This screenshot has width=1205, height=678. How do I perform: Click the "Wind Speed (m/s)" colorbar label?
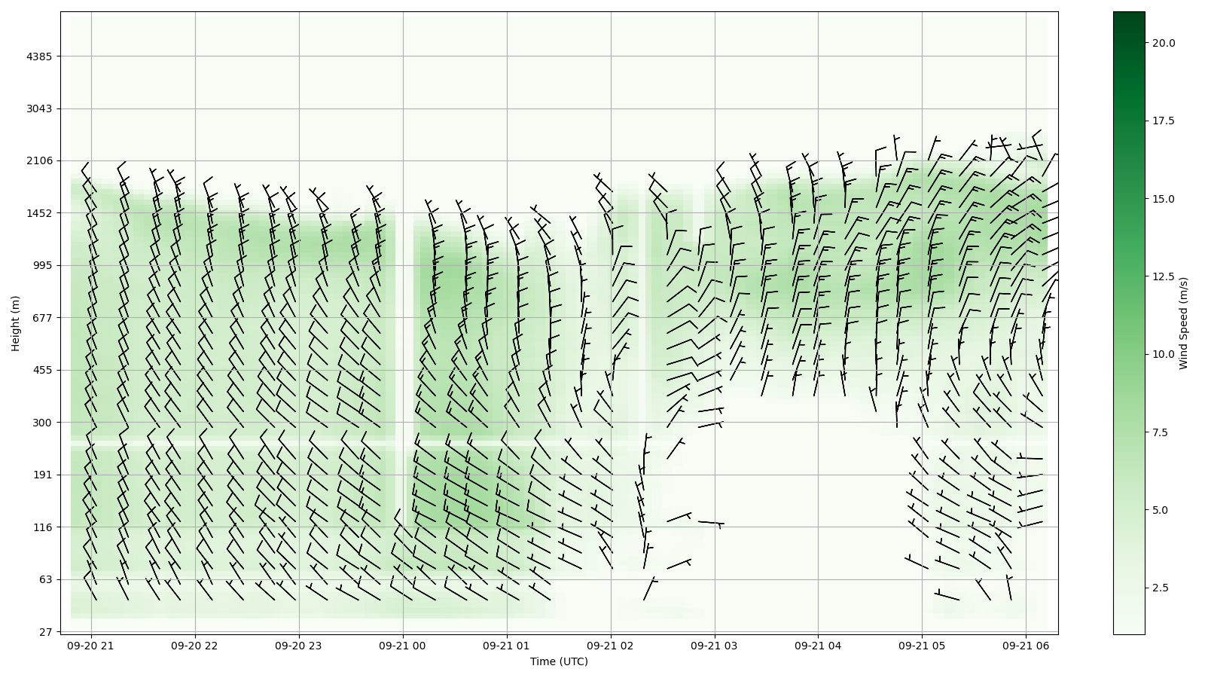click(x=1183, y=323)
